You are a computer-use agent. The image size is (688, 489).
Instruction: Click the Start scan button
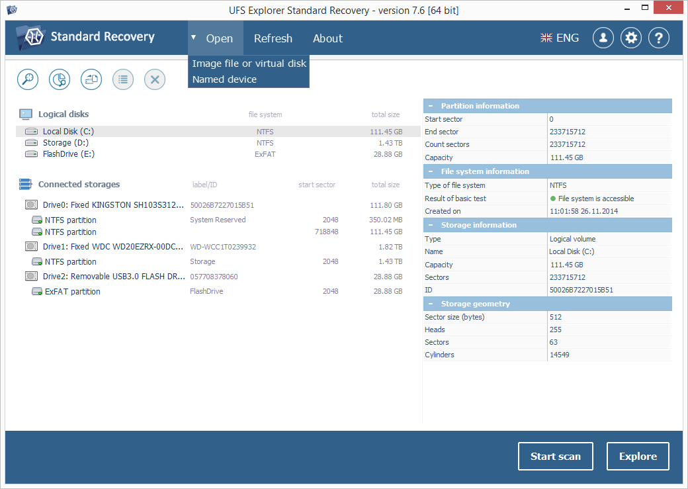(556, 456)
